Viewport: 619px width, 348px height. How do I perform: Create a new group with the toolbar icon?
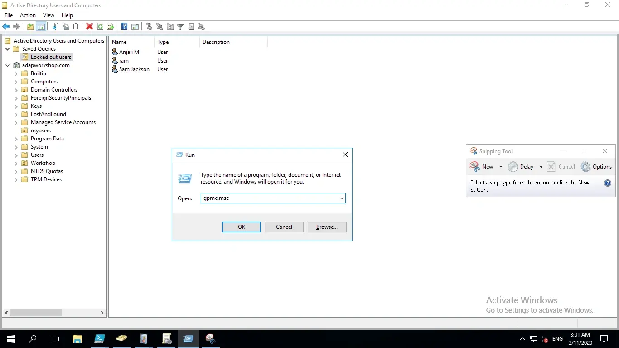click(160, 27)
